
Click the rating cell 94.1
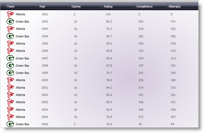coord(109,88)
